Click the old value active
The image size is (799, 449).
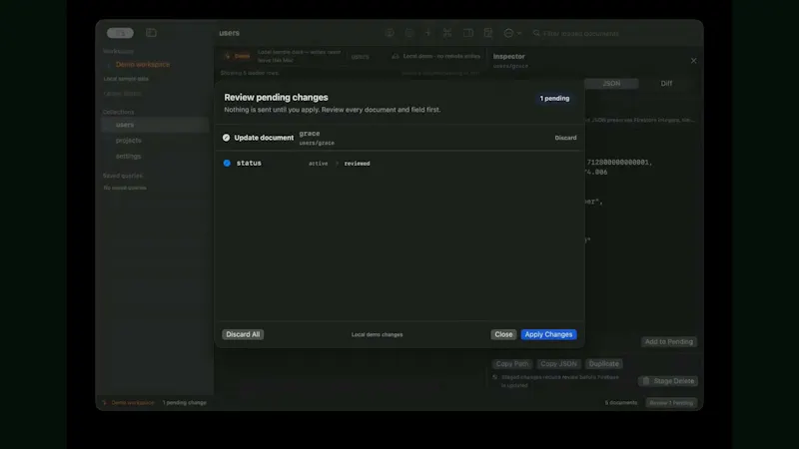click(318, 164)
